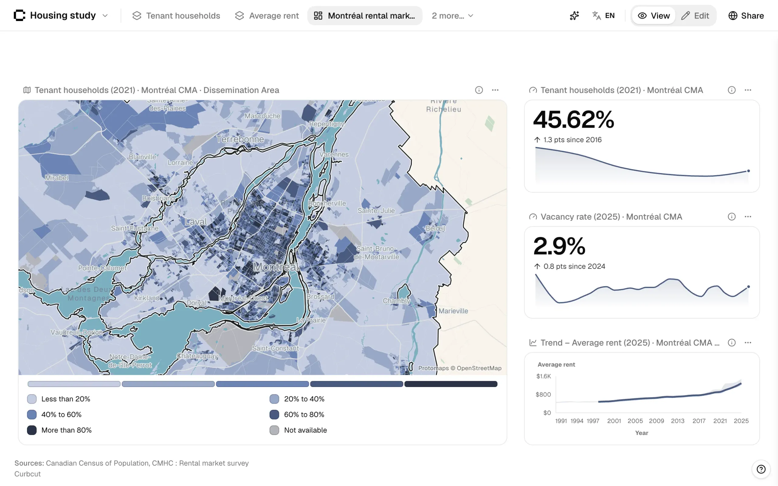The width and height of the screenshot is (778, 486).
Task: Show info for Vacancy rate card
Action: point(732,217)
